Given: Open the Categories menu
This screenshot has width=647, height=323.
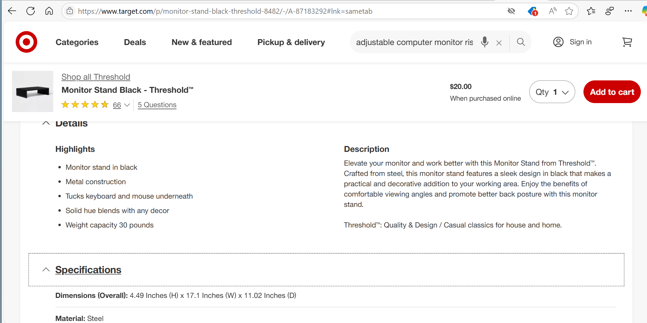Looking at the screenshot, I should click(77, 42).
